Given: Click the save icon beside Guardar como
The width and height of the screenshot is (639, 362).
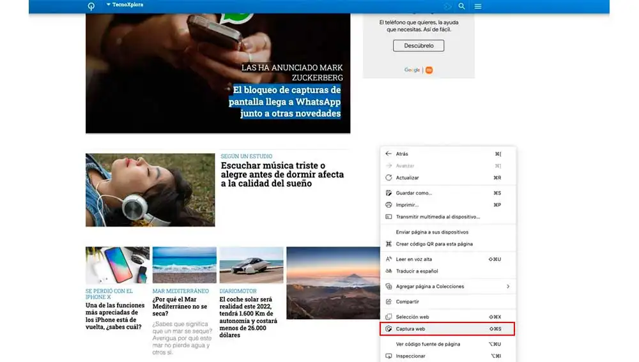Looking at the screenshot, I should (389, 193).
